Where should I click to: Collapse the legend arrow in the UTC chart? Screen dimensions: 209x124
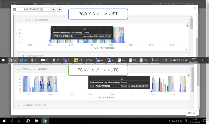click(x=188, y=75)
